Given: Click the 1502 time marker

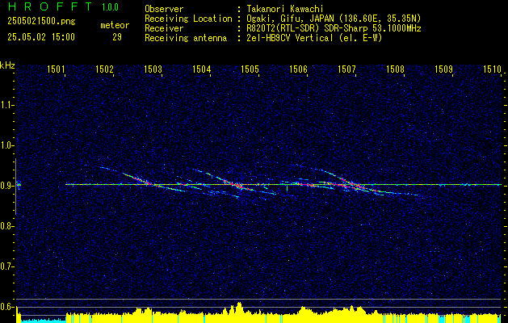Looking at the screenshot, I should (105, 69).
